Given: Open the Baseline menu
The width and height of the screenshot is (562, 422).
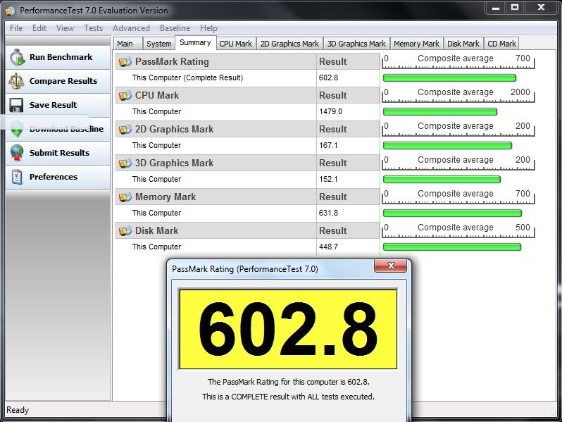Looking at the screenshot, I should [175, 28].
